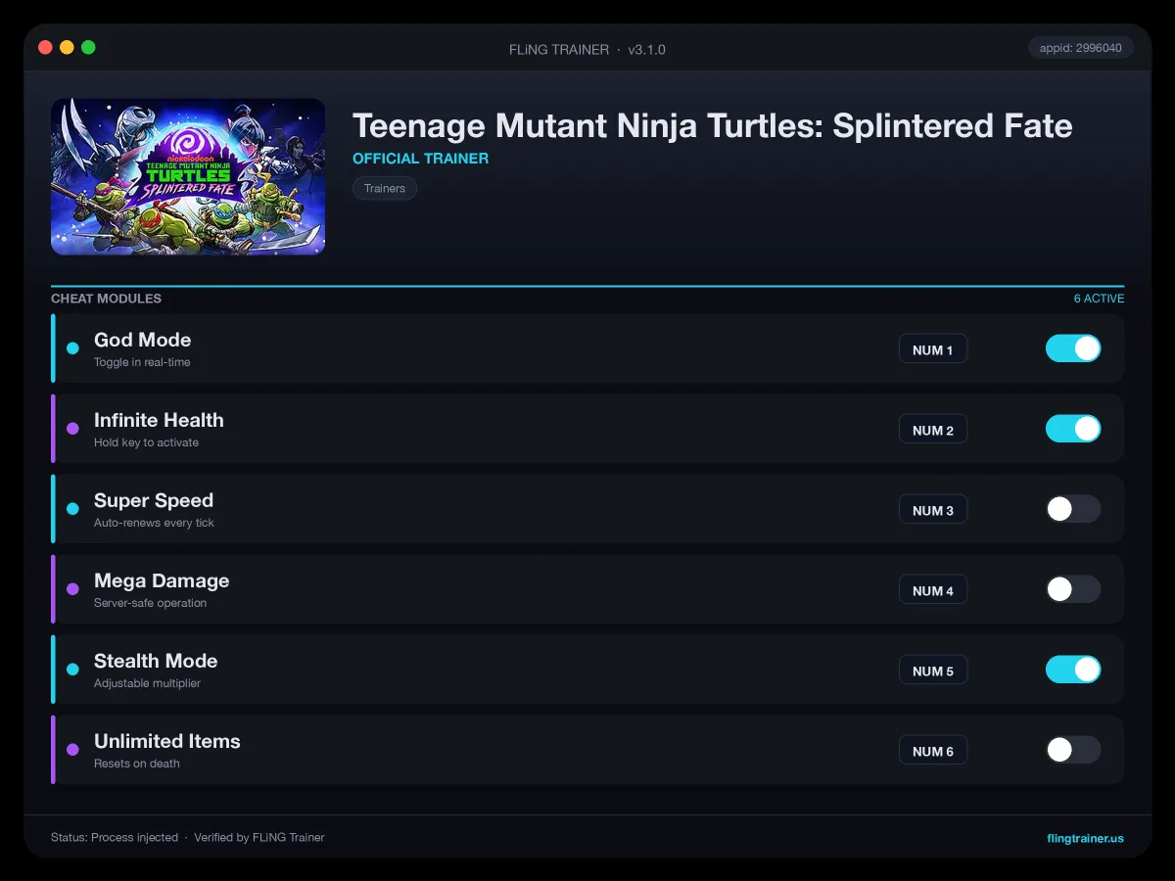Disable the God Mode toggle
This screenshot has height=881, width=1175.
(x=1073, y=348)
